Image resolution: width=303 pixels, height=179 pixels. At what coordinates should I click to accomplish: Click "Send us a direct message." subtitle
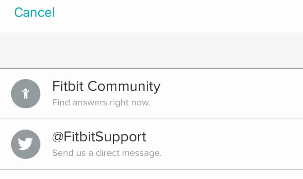(x=107, y=153)
